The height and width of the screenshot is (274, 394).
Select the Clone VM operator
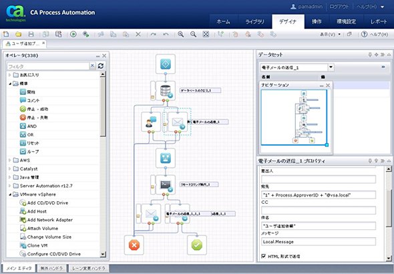[x=37, y=245]
